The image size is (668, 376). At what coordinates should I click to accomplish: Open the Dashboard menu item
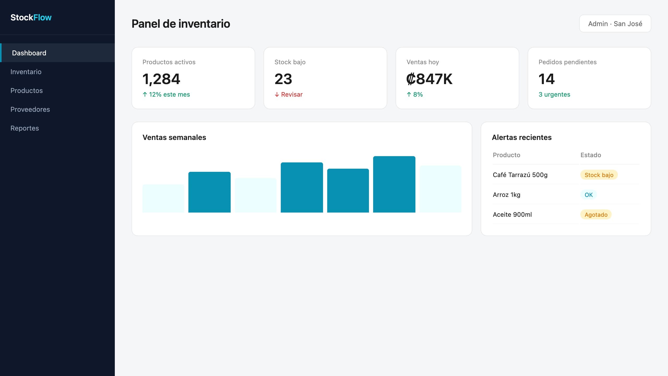[57, 53]
